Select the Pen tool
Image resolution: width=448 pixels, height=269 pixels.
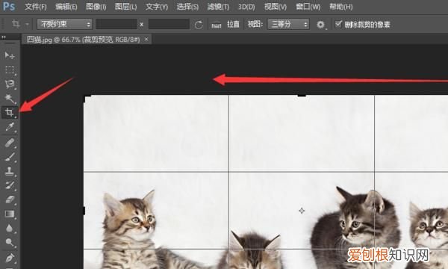click(x=10, y=258)
